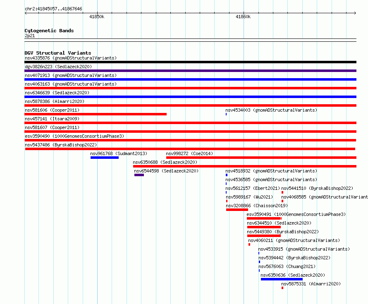Click the red bar under nsv3208866
The width and height of the screenshot is (368, 304).
pos(237,210)
